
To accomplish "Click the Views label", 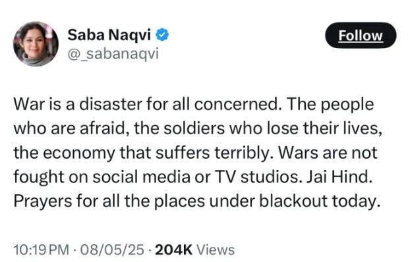I will (216, 250).
